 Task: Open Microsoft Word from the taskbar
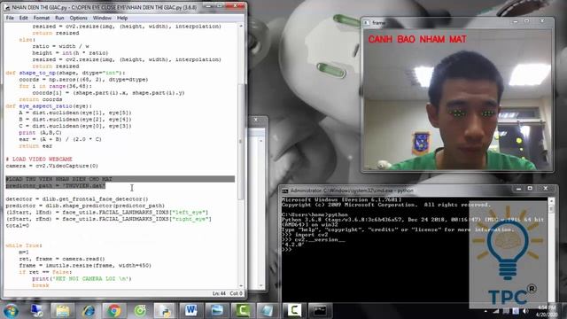(x=191, y=311)
